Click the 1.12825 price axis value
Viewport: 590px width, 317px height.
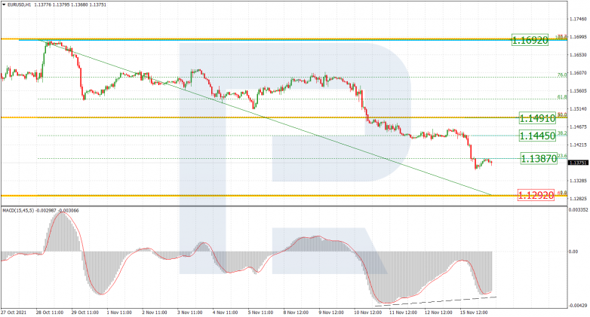578,199
